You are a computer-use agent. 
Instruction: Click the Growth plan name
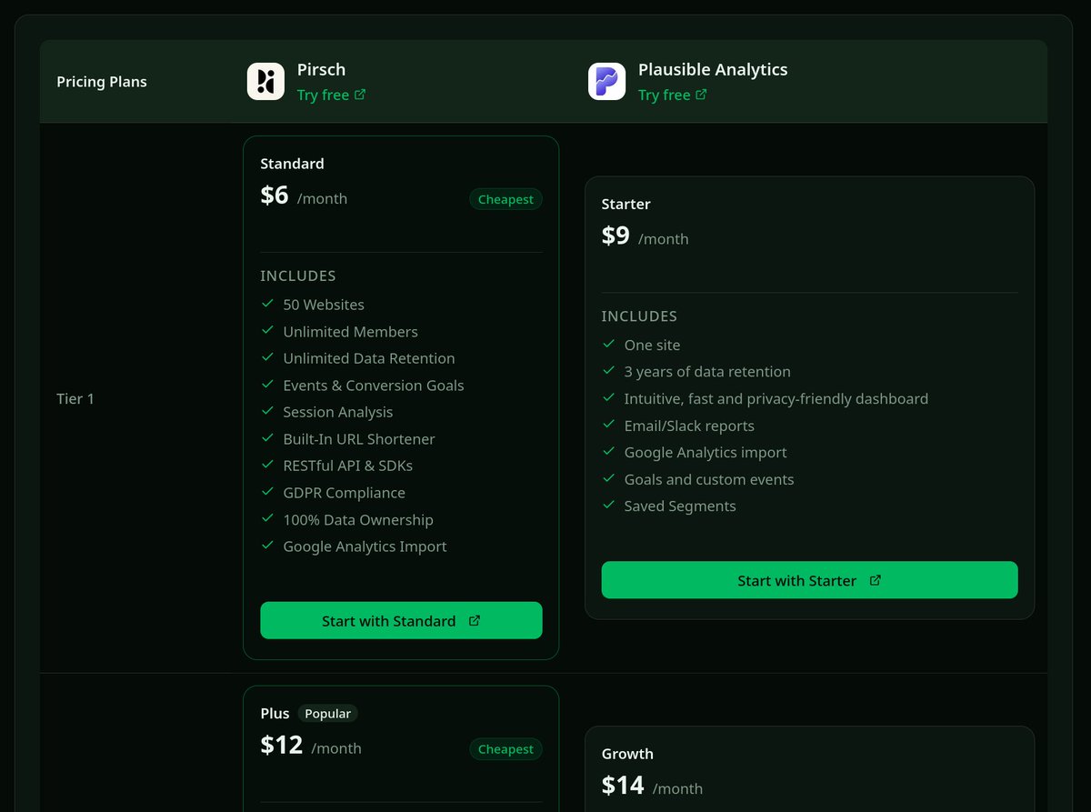[627, 754]
